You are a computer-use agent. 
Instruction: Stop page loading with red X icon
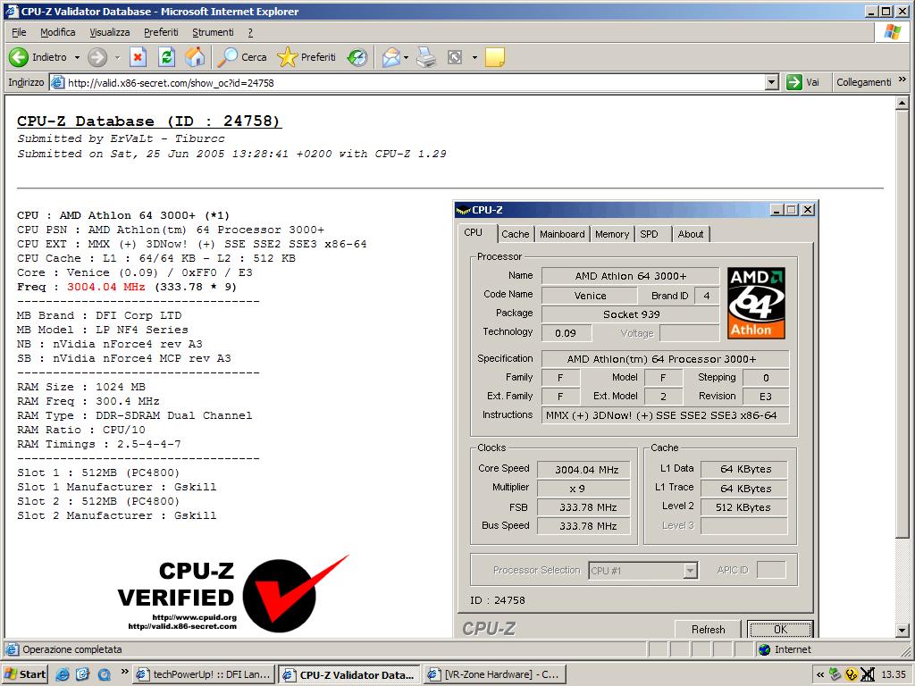137,57
